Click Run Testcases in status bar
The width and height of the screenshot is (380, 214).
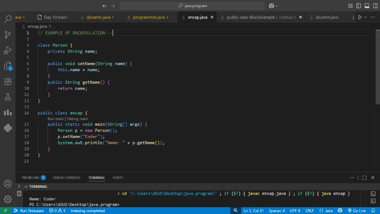pos(29,211)
